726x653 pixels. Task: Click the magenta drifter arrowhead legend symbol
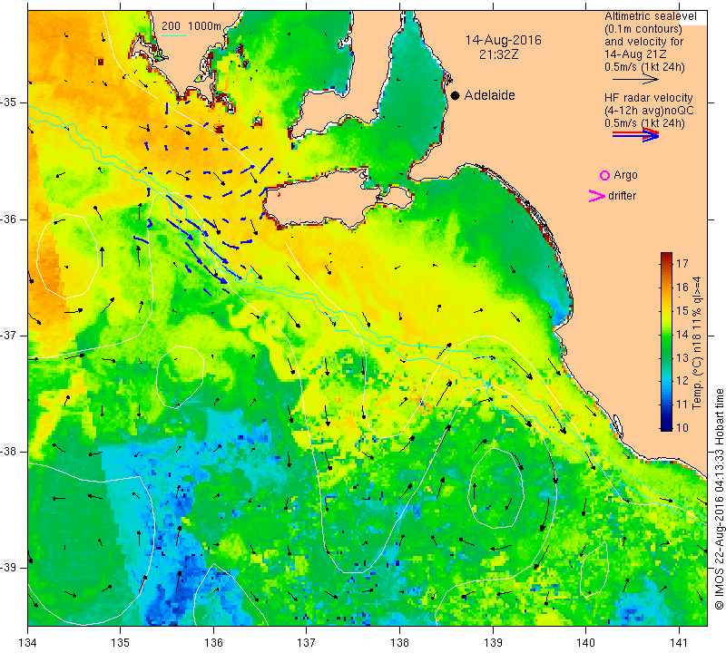[x=597, y=196]
